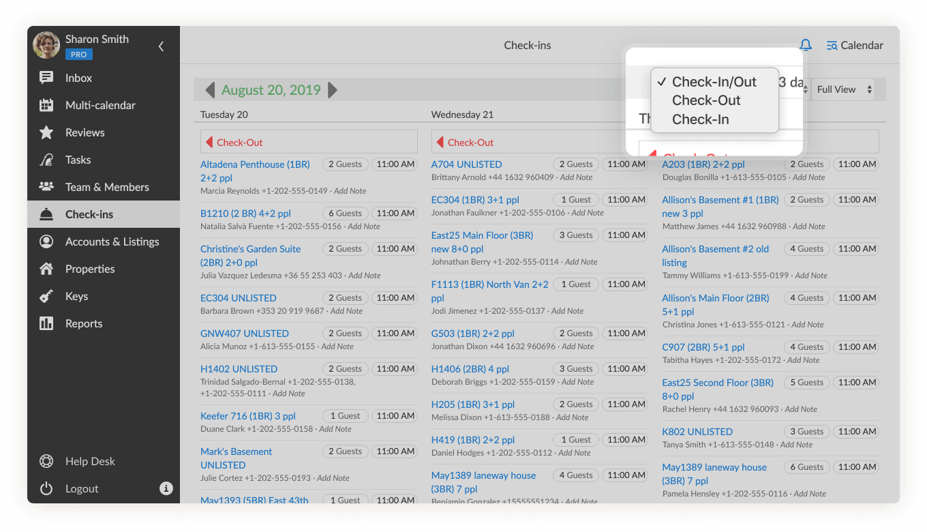Open Keefer 716 (1BR) 3 ppl listing
Viewport: 927px width, 532px height.
click(248, 416)
